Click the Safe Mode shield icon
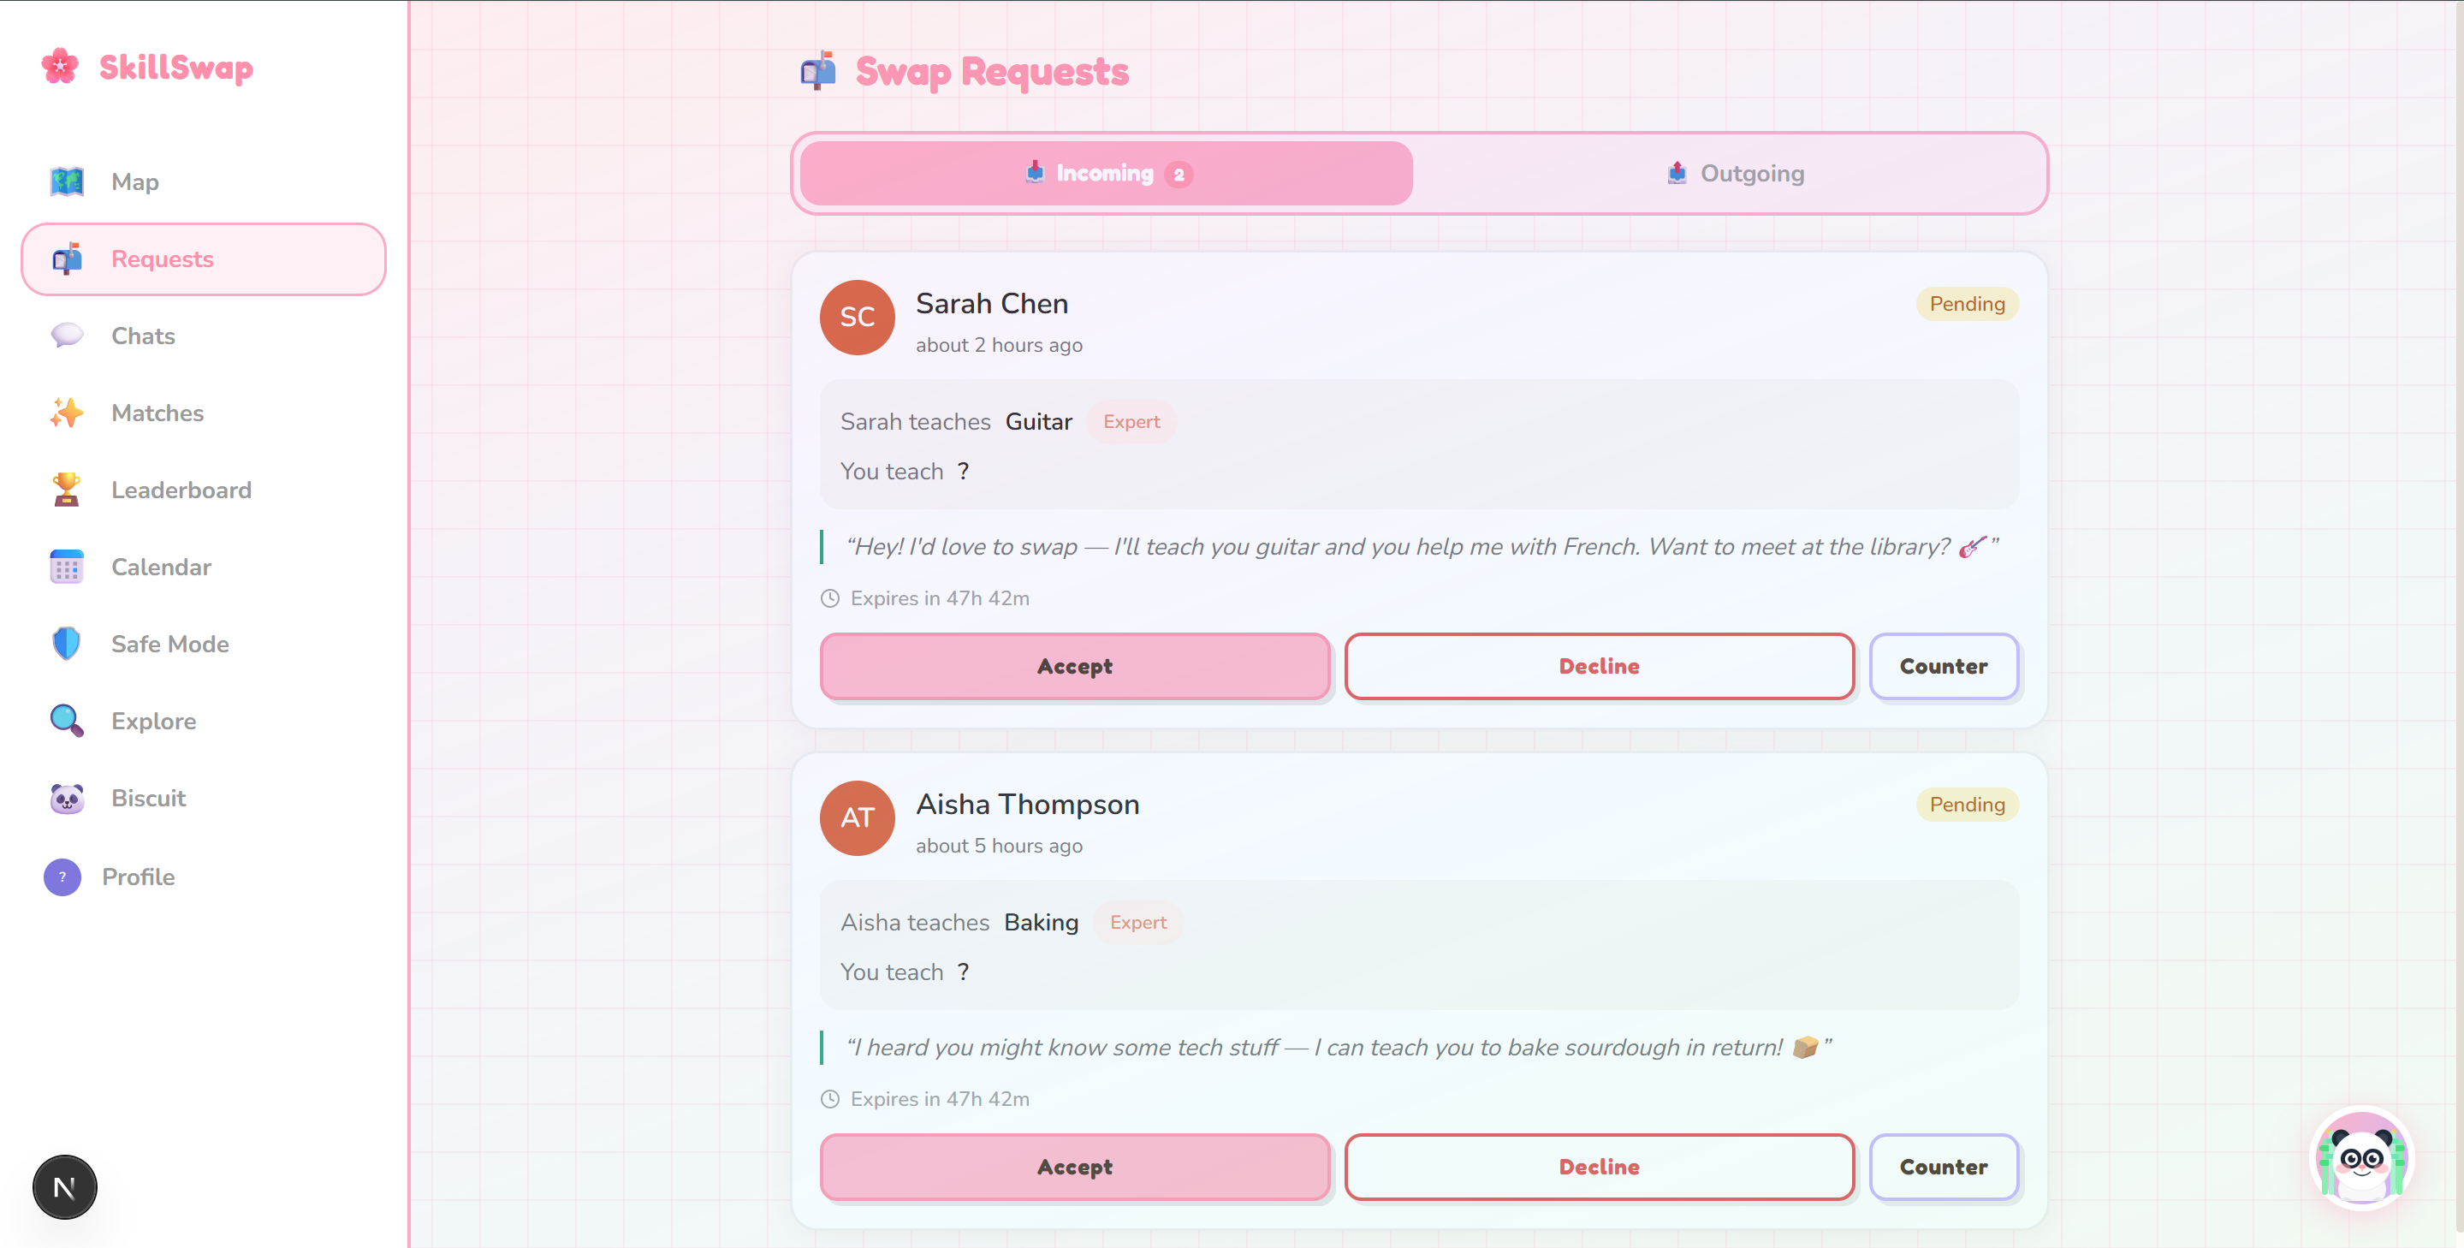This screenshot has height=1248, width=2464. pyautogui.click(x=67, y=644)
